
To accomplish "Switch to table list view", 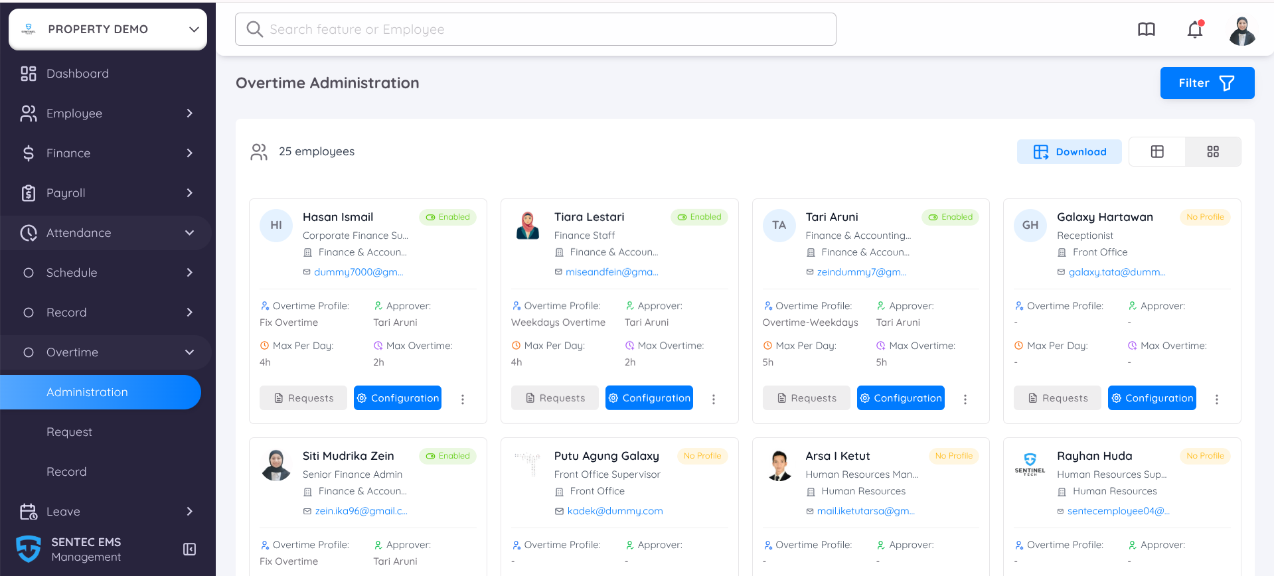I will (x=1157, y=152).
